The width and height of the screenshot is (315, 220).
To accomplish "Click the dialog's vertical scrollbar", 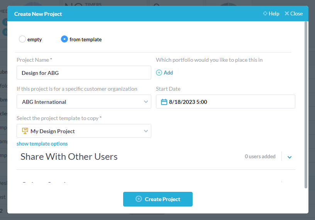I will [306, 104].
